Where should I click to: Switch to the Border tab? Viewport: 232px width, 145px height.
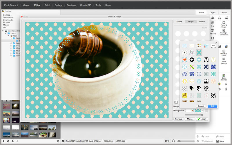[x=202, y=21]
